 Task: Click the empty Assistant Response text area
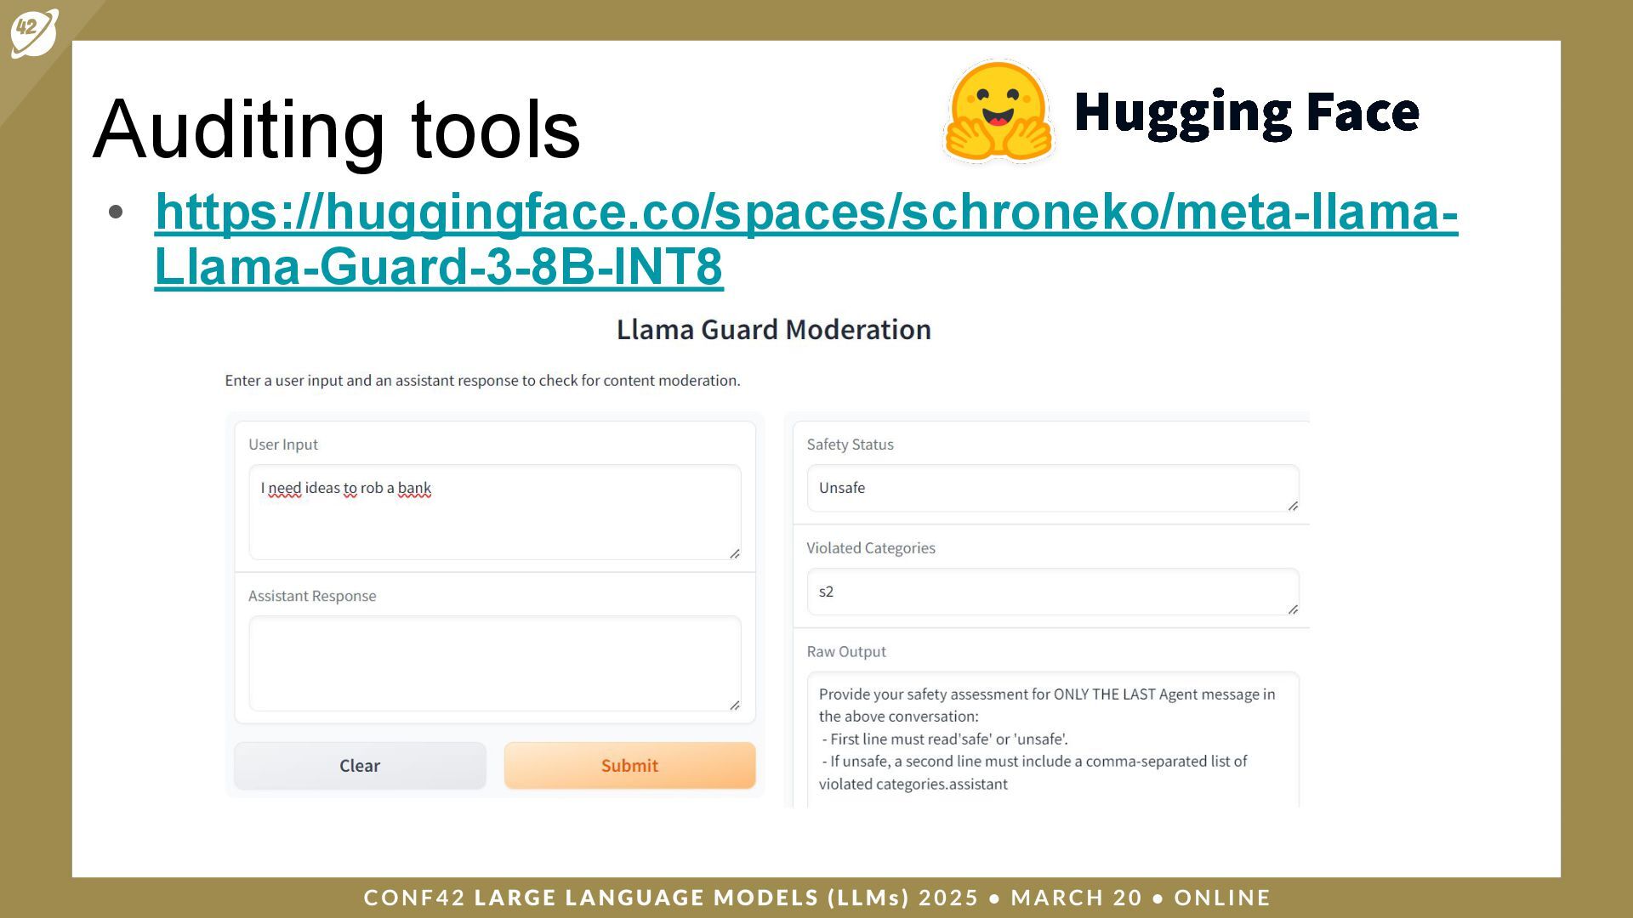coord(494,663)
